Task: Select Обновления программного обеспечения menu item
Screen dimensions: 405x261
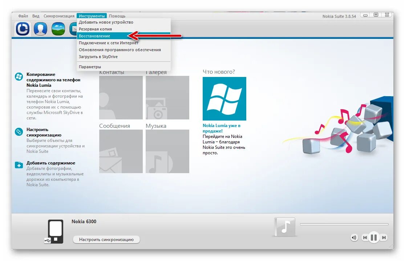Action: pyautogui.click(x=124, y=50)
